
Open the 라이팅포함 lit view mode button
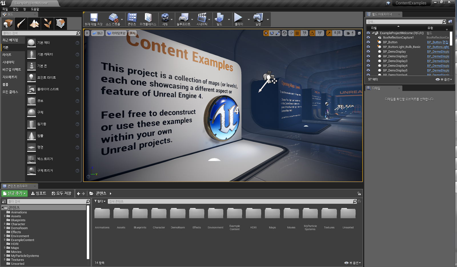point(116,33)
